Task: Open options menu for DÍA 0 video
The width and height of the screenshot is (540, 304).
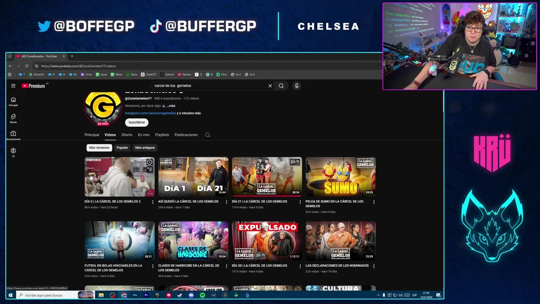Action: point(153,202)
